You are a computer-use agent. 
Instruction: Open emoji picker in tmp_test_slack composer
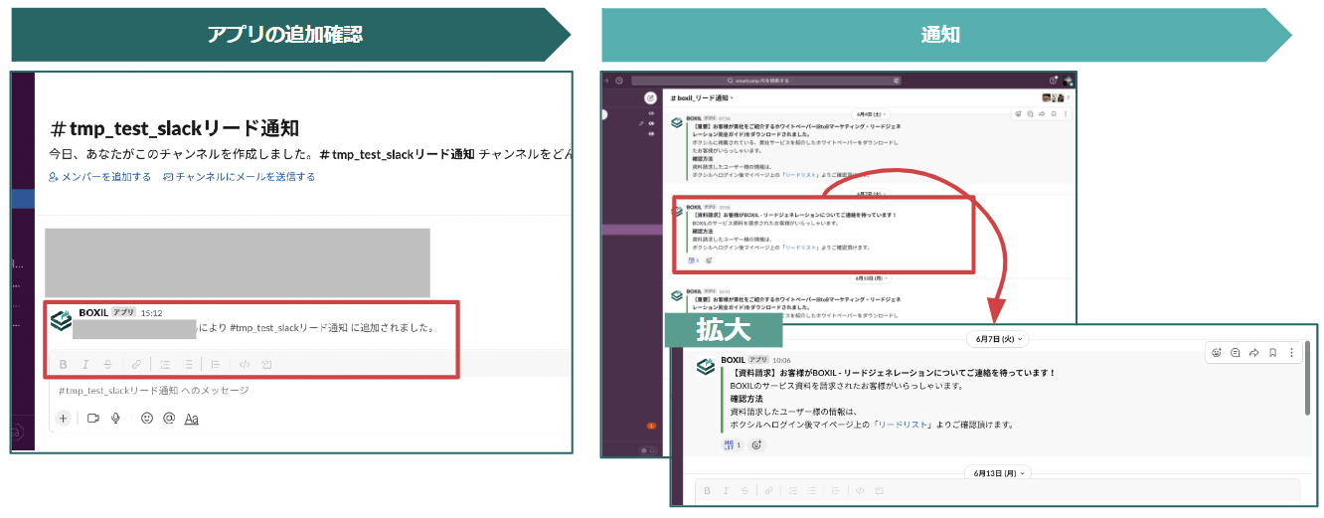[147, 419]
